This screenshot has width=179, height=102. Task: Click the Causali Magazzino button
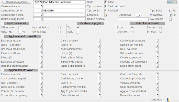click(x=17, y=2)
